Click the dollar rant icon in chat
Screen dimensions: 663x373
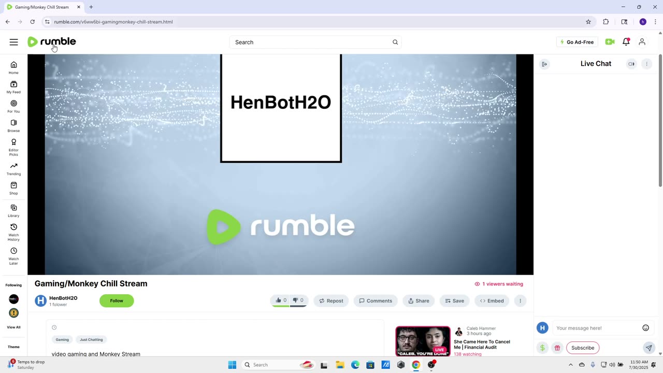(x=542, y=348)
